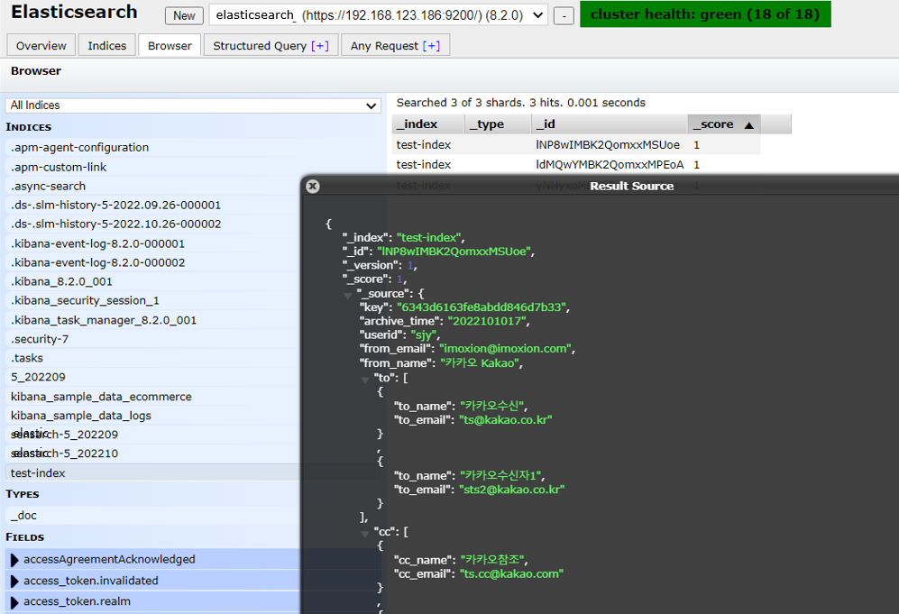The height and width of the screenshot is (614, 899).
Task: Select .apm-agent-configuration index
Action: 193,147
